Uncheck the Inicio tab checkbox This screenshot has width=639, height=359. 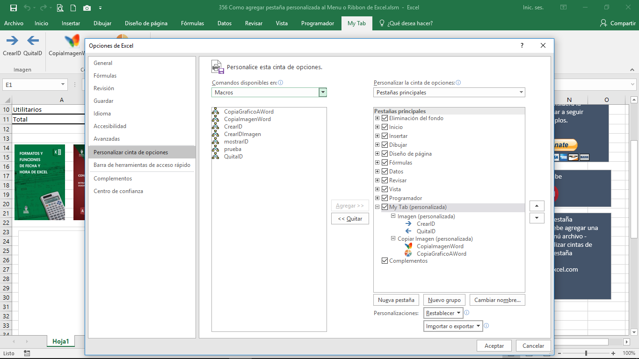[385, 127]
